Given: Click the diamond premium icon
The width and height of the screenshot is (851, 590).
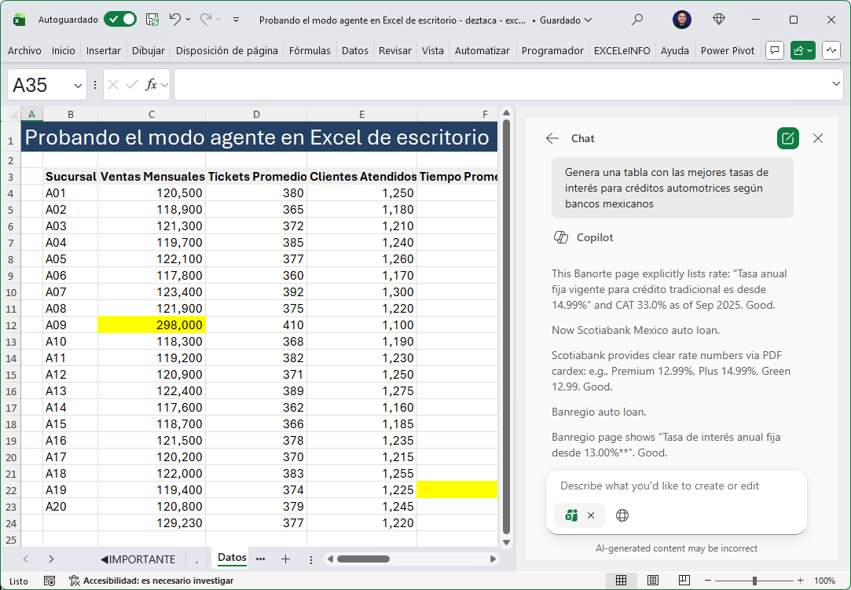Looking at the screenshot, I should pyautogui.click(x=718, y=20).
